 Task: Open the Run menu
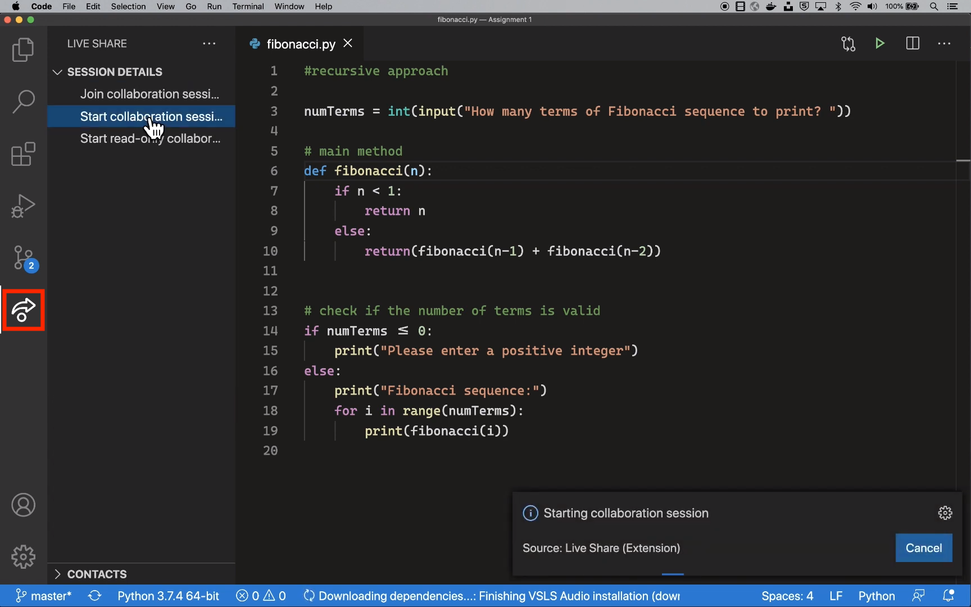pos(214,6)
